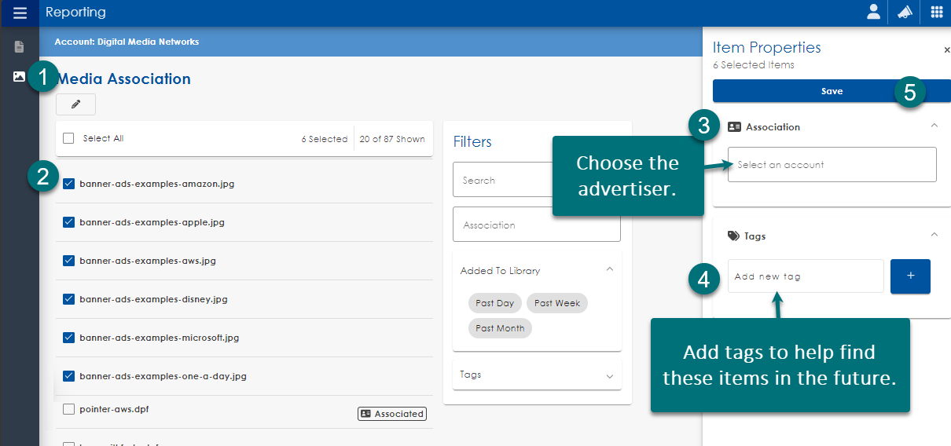Collapse the Added To Library filter section
The width and height of the screenshot is (951, 446).
609,270
